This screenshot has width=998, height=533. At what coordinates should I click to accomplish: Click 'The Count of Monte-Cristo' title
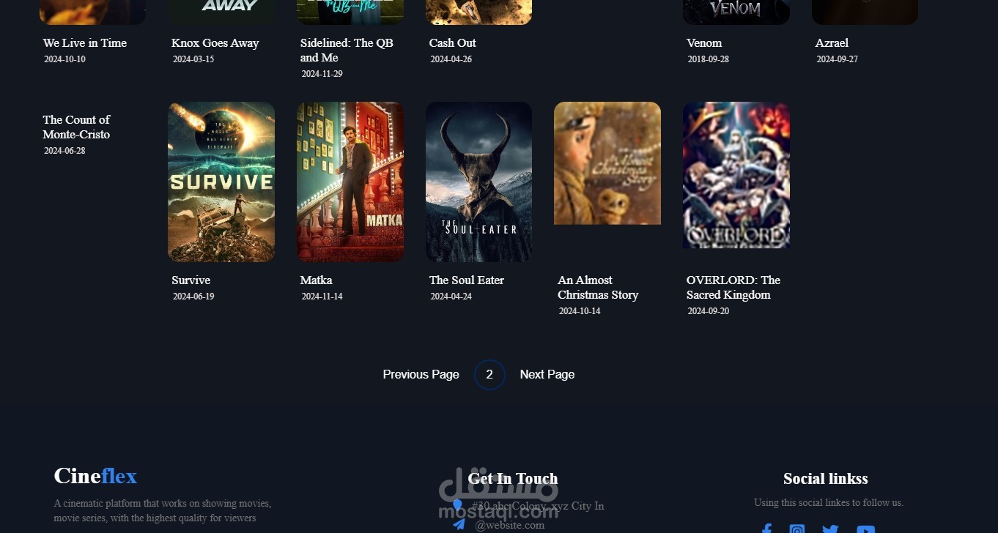coord(76,127)
